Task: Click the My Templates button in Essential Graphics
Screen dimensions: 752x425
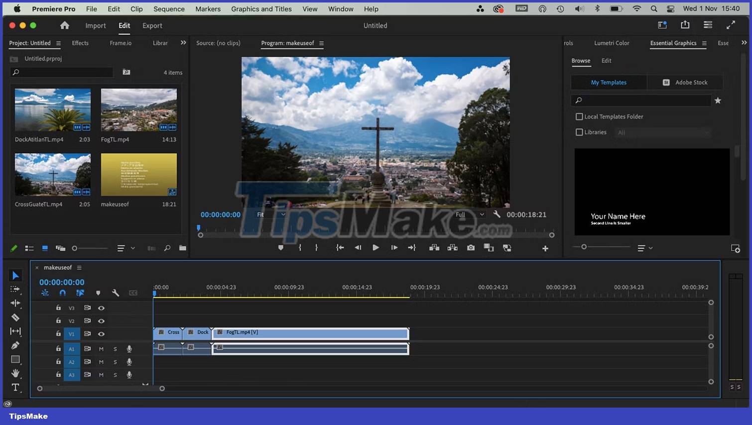Action: click(x=608, y=82)
